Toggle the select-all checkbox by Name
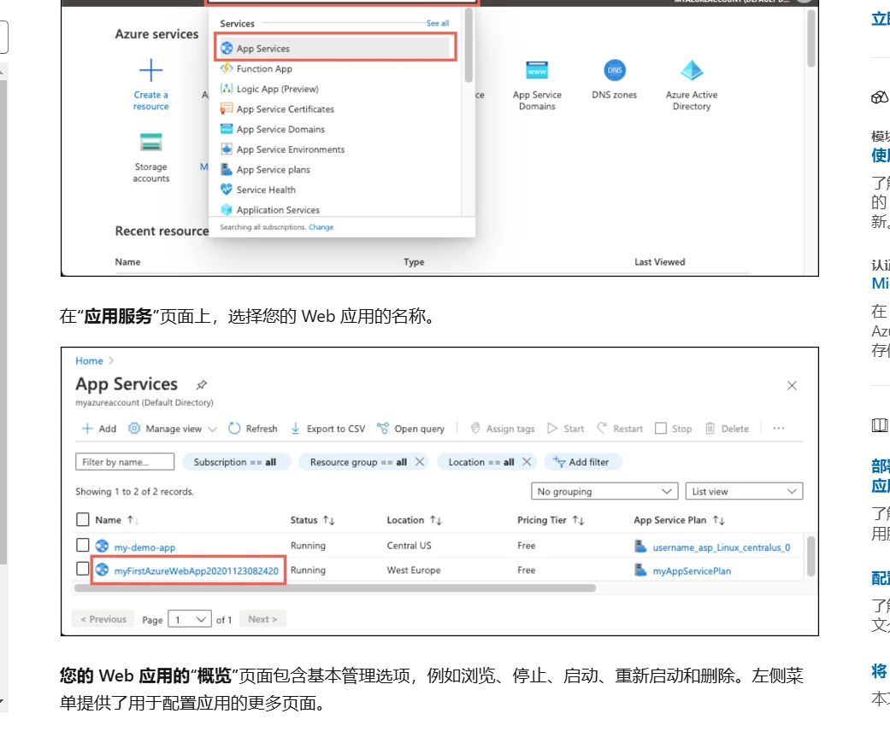890x731 pixels. tap(83, 519)
